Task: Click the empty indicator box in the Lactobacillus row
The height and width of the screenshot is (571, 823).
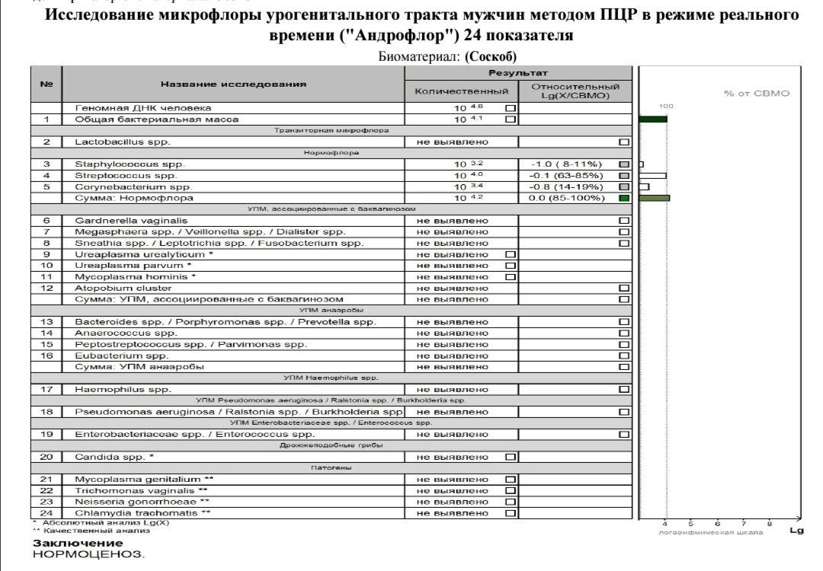Action: point(624,142)
